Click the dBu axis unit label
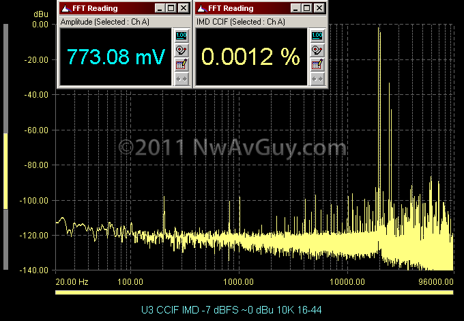Image resolution: width=464 pixels, height=321 pixels. click(x=41, y=14)
